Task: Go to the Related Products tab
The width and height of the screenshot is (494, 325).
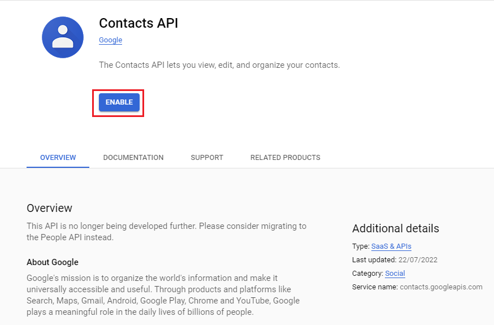Action: click(285, 158)
